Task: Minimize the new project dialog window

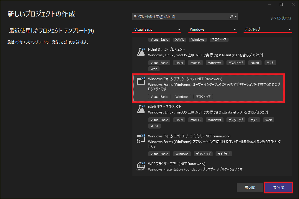Action: tap(270, 4)
